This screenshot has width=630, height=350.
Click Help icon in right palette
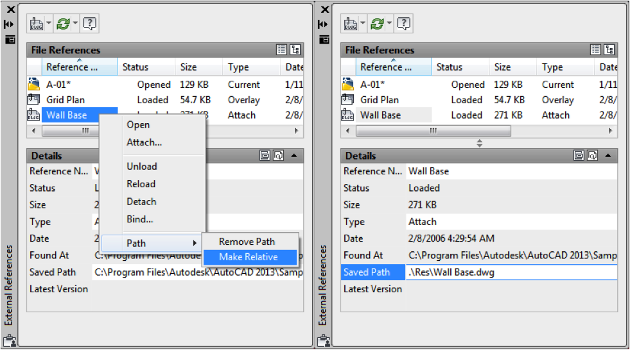click(403, 24)
